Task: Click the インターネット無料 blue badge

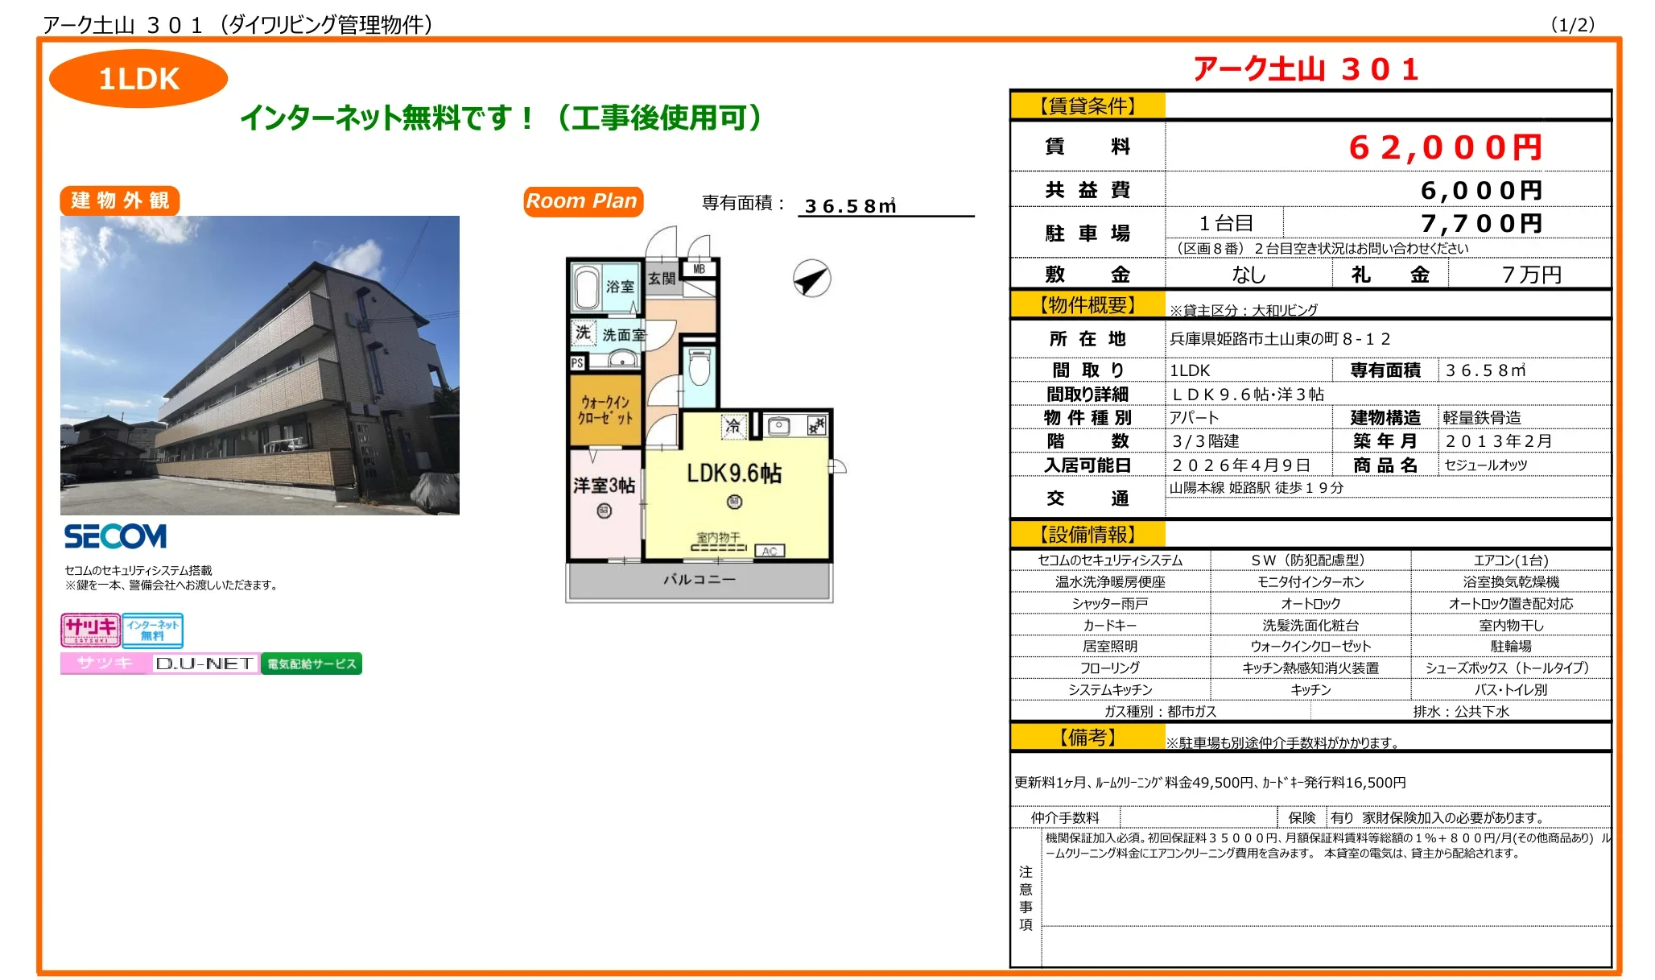Action: 154,631
